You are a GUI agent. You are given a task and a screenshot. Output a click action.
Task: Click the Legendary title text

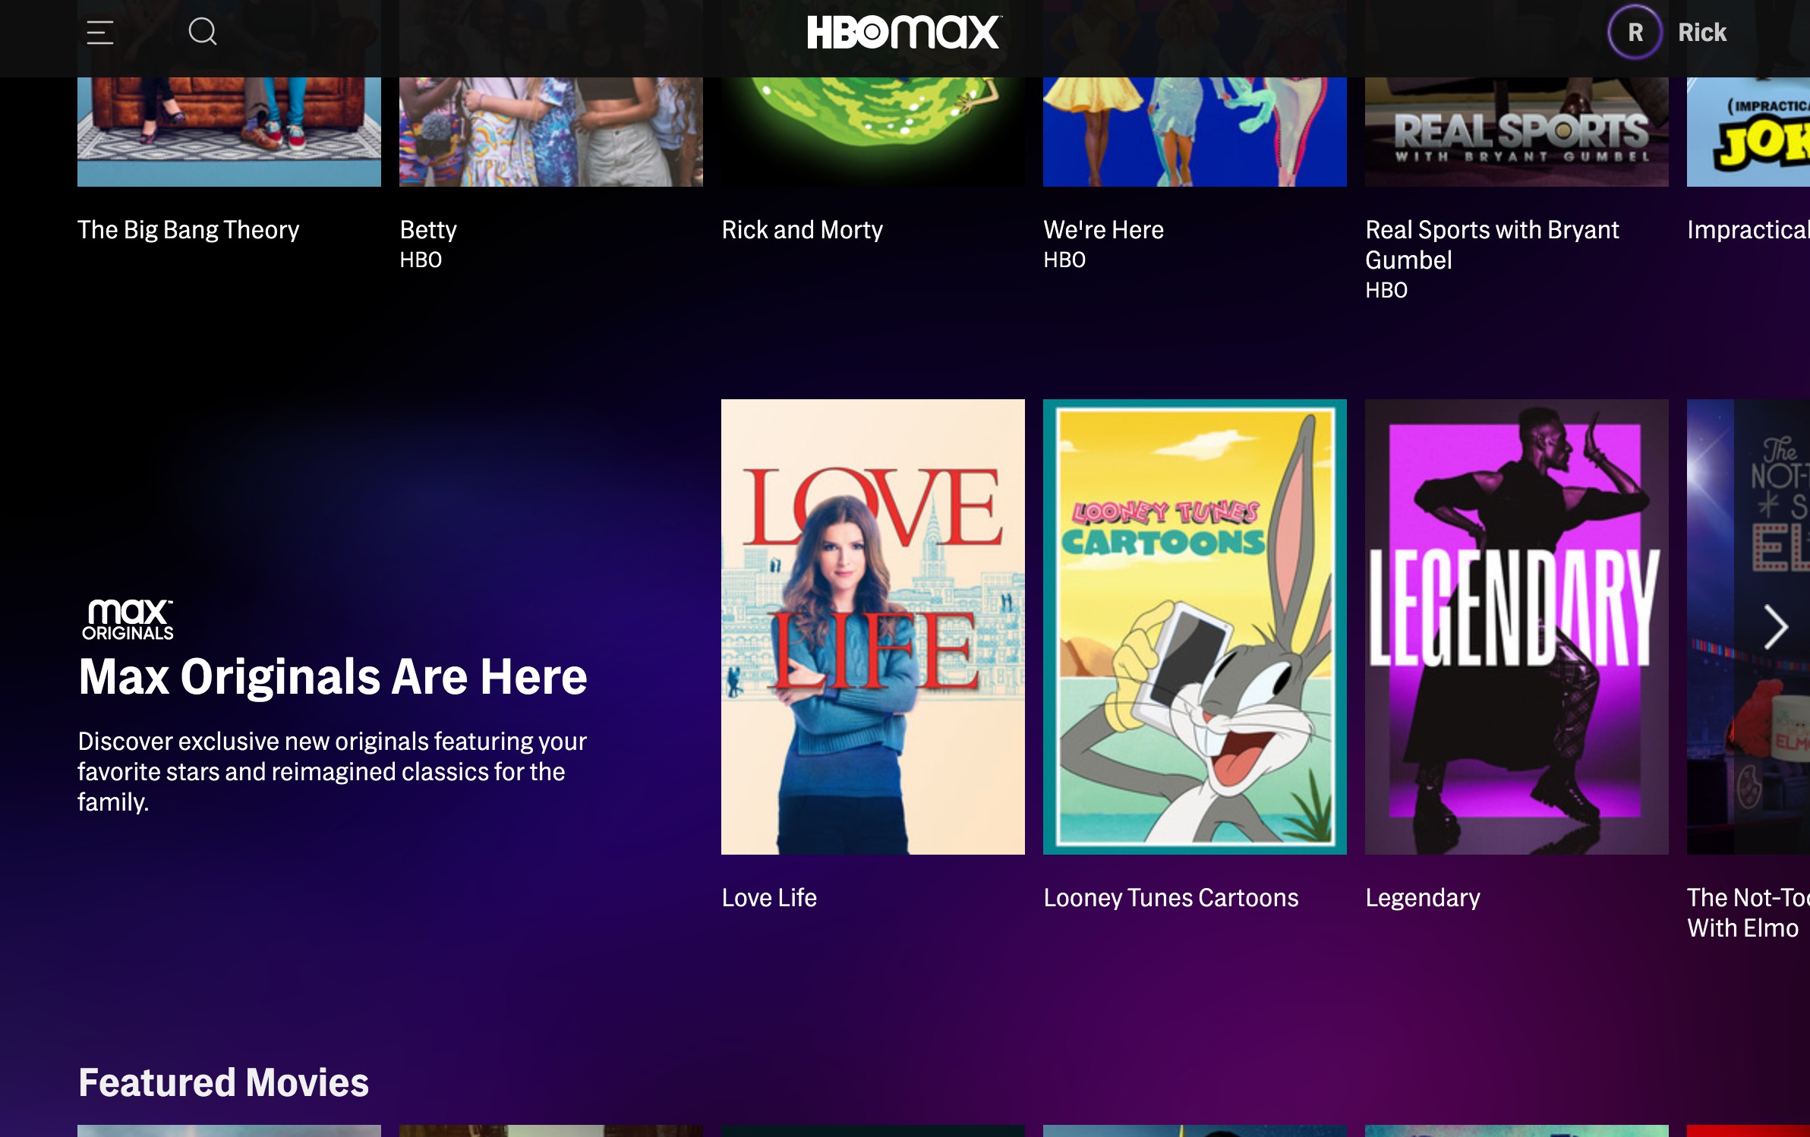(x=1423, y=898)
